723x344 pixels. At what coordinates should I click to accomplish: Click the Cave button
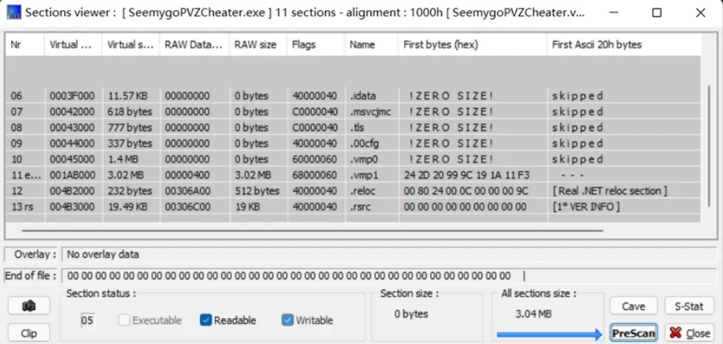(x=633, y=306)
